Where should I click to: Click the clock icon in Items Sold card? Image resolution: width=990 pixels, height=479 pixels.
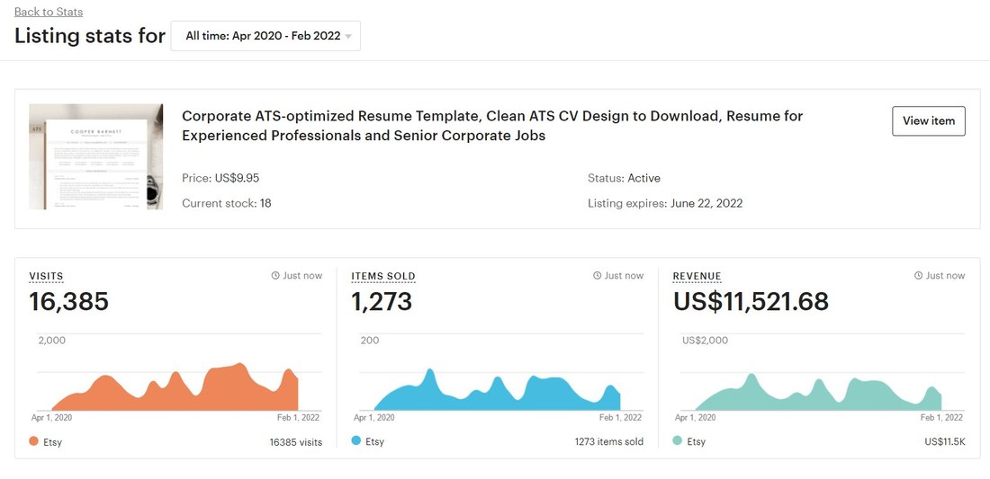597,275
